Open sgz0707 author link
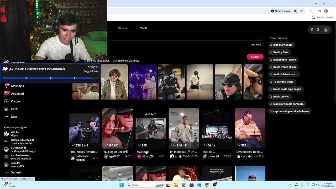The image size is (336, 189). pos(114,156)
